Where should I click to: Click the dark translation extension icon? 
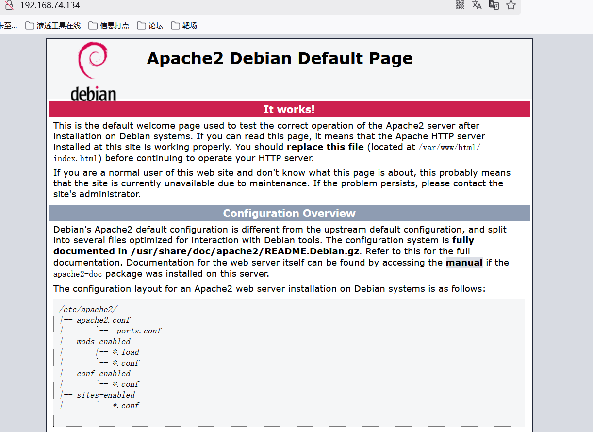coord(494,5)
